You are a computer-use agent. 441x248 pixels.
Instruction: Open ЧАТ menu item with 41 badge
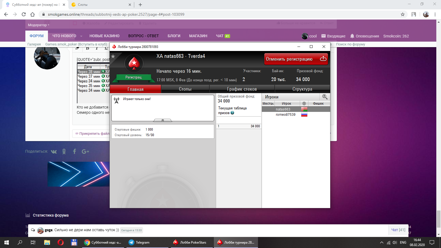[223, 36]
